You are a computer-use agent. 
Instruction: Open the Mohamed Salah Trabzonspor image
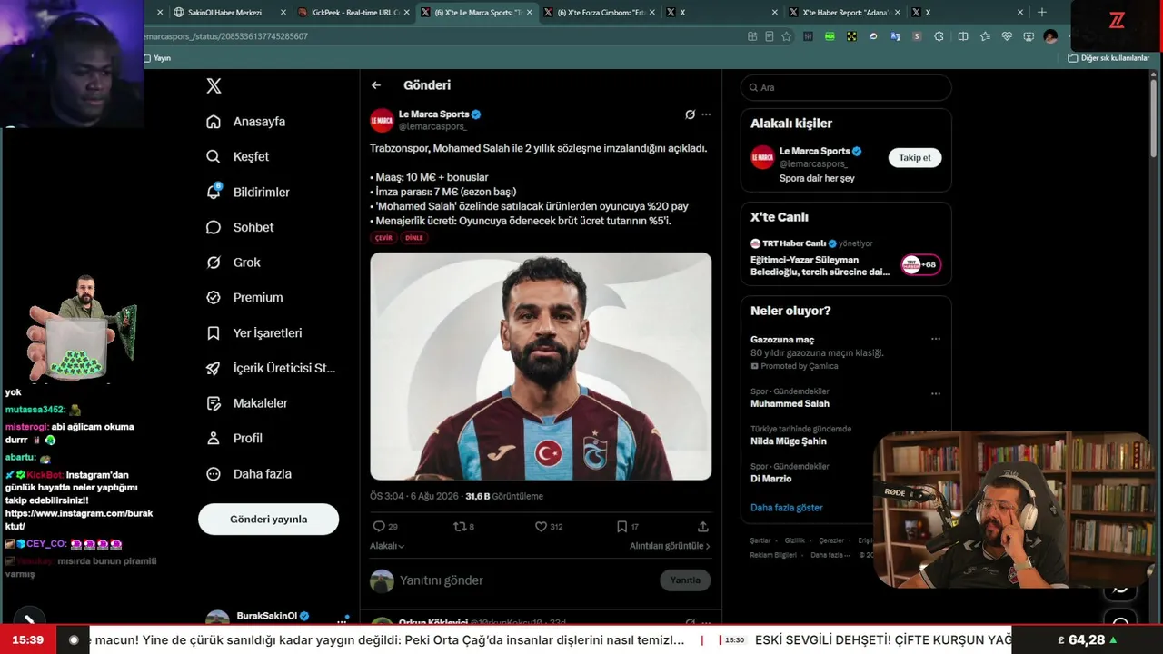pyautogui.click(x=541, y=366)
